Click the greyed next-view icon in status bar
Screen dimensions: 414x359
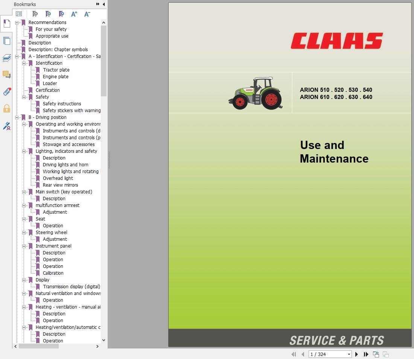coord(386,354)
